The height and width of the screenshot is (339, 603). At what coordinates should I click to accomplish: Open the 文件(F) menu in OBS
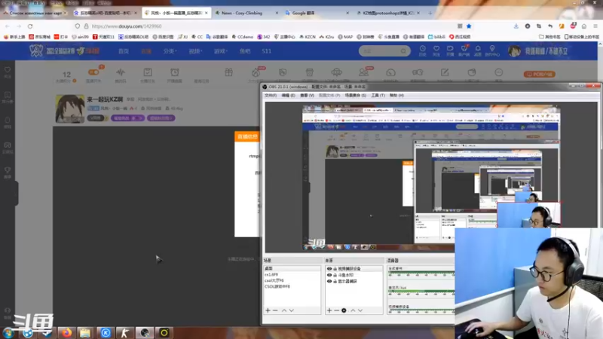271,96
